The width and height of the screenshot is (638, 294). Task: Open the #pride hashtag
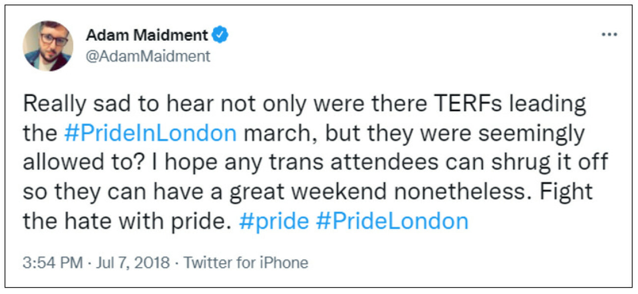click(x=274, y=221)
